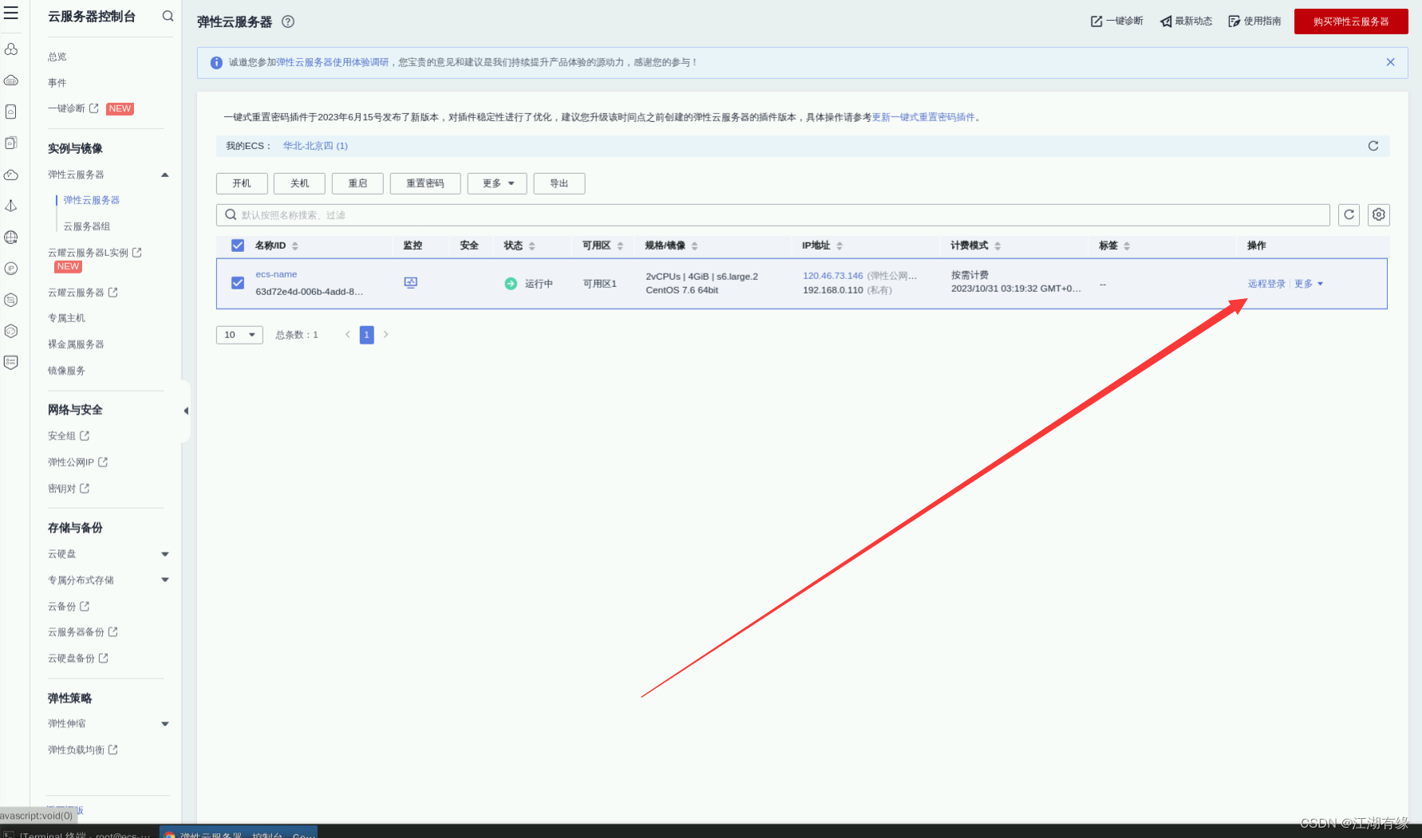Click the cloud server icon in left strip

tap(11, 81)
